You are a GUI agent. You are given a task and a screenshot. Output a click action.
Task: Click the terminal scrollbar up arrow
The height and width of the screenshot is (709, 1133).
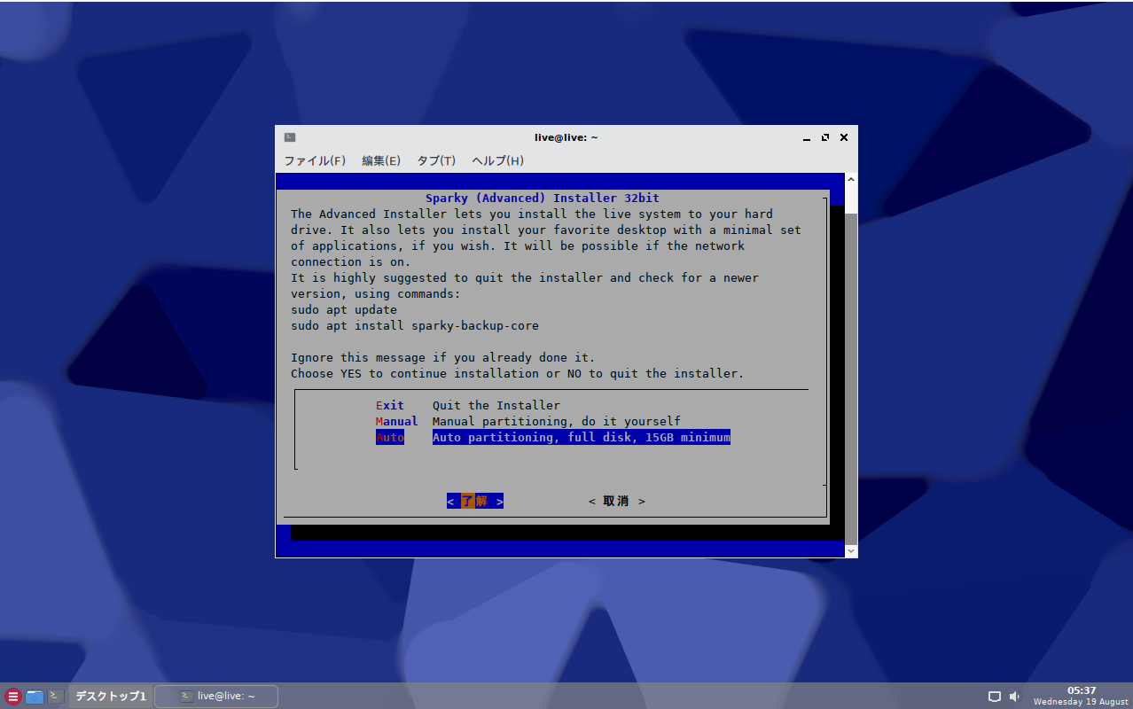[851, 180]
